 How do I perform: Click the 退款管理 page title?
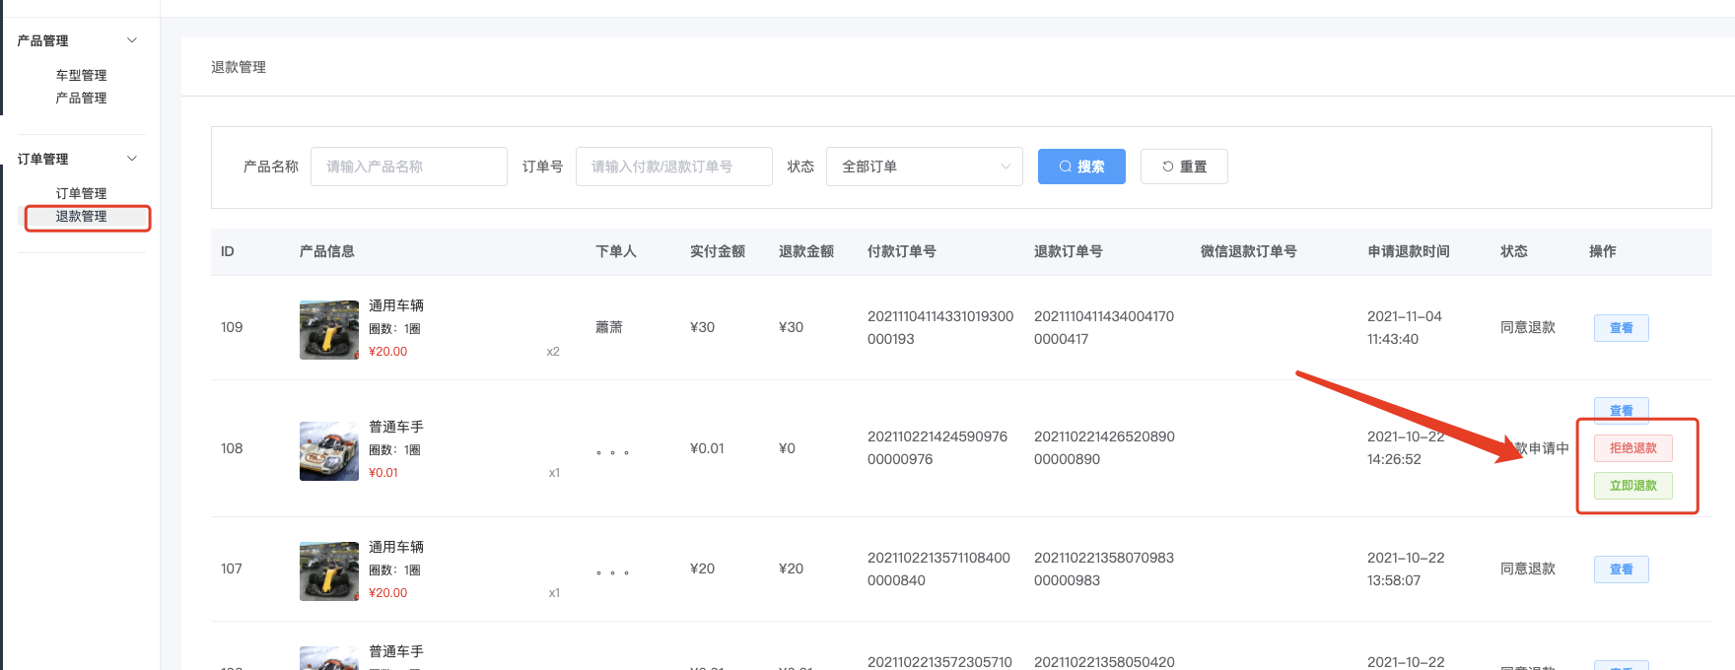point(239,67)
